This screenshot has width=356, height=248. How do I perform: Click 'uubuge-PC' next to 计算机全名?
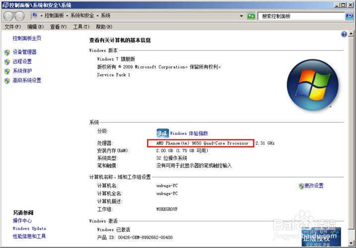167,193
